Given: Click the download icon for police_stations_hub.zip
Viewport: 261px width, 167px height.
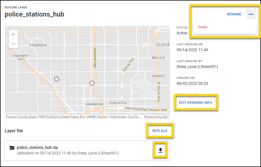Looking at the screenshot, I should coord(160,150).
